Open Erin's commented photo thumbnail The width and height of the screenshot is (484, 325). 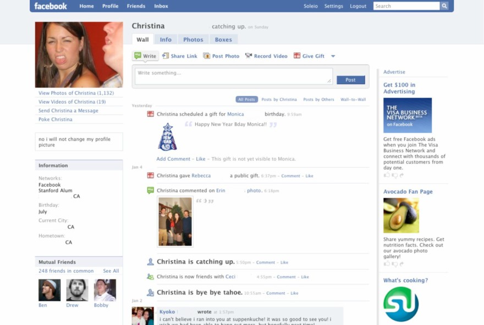pyautogui.click(x=175, y=222)
